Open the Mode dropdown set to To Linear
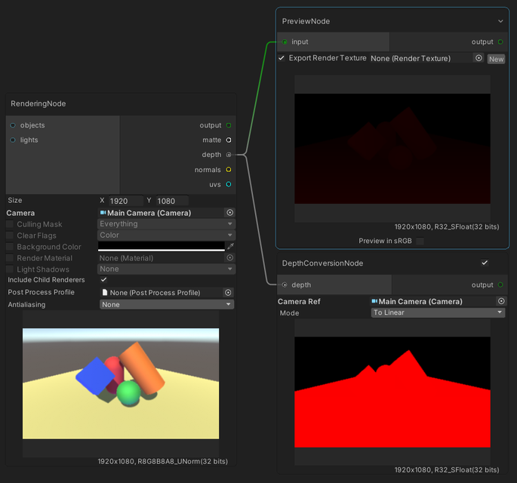517x483 pixels. pos(438,312)
